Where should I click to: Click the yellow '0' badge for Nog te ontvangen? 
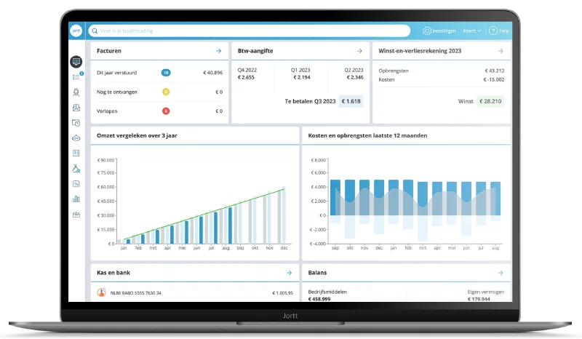tap(166, 92)
